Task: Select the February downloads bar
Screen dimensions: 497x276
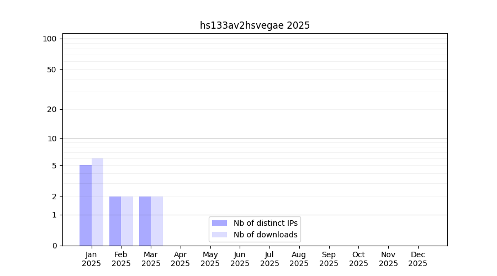Action: coord(127,221)
